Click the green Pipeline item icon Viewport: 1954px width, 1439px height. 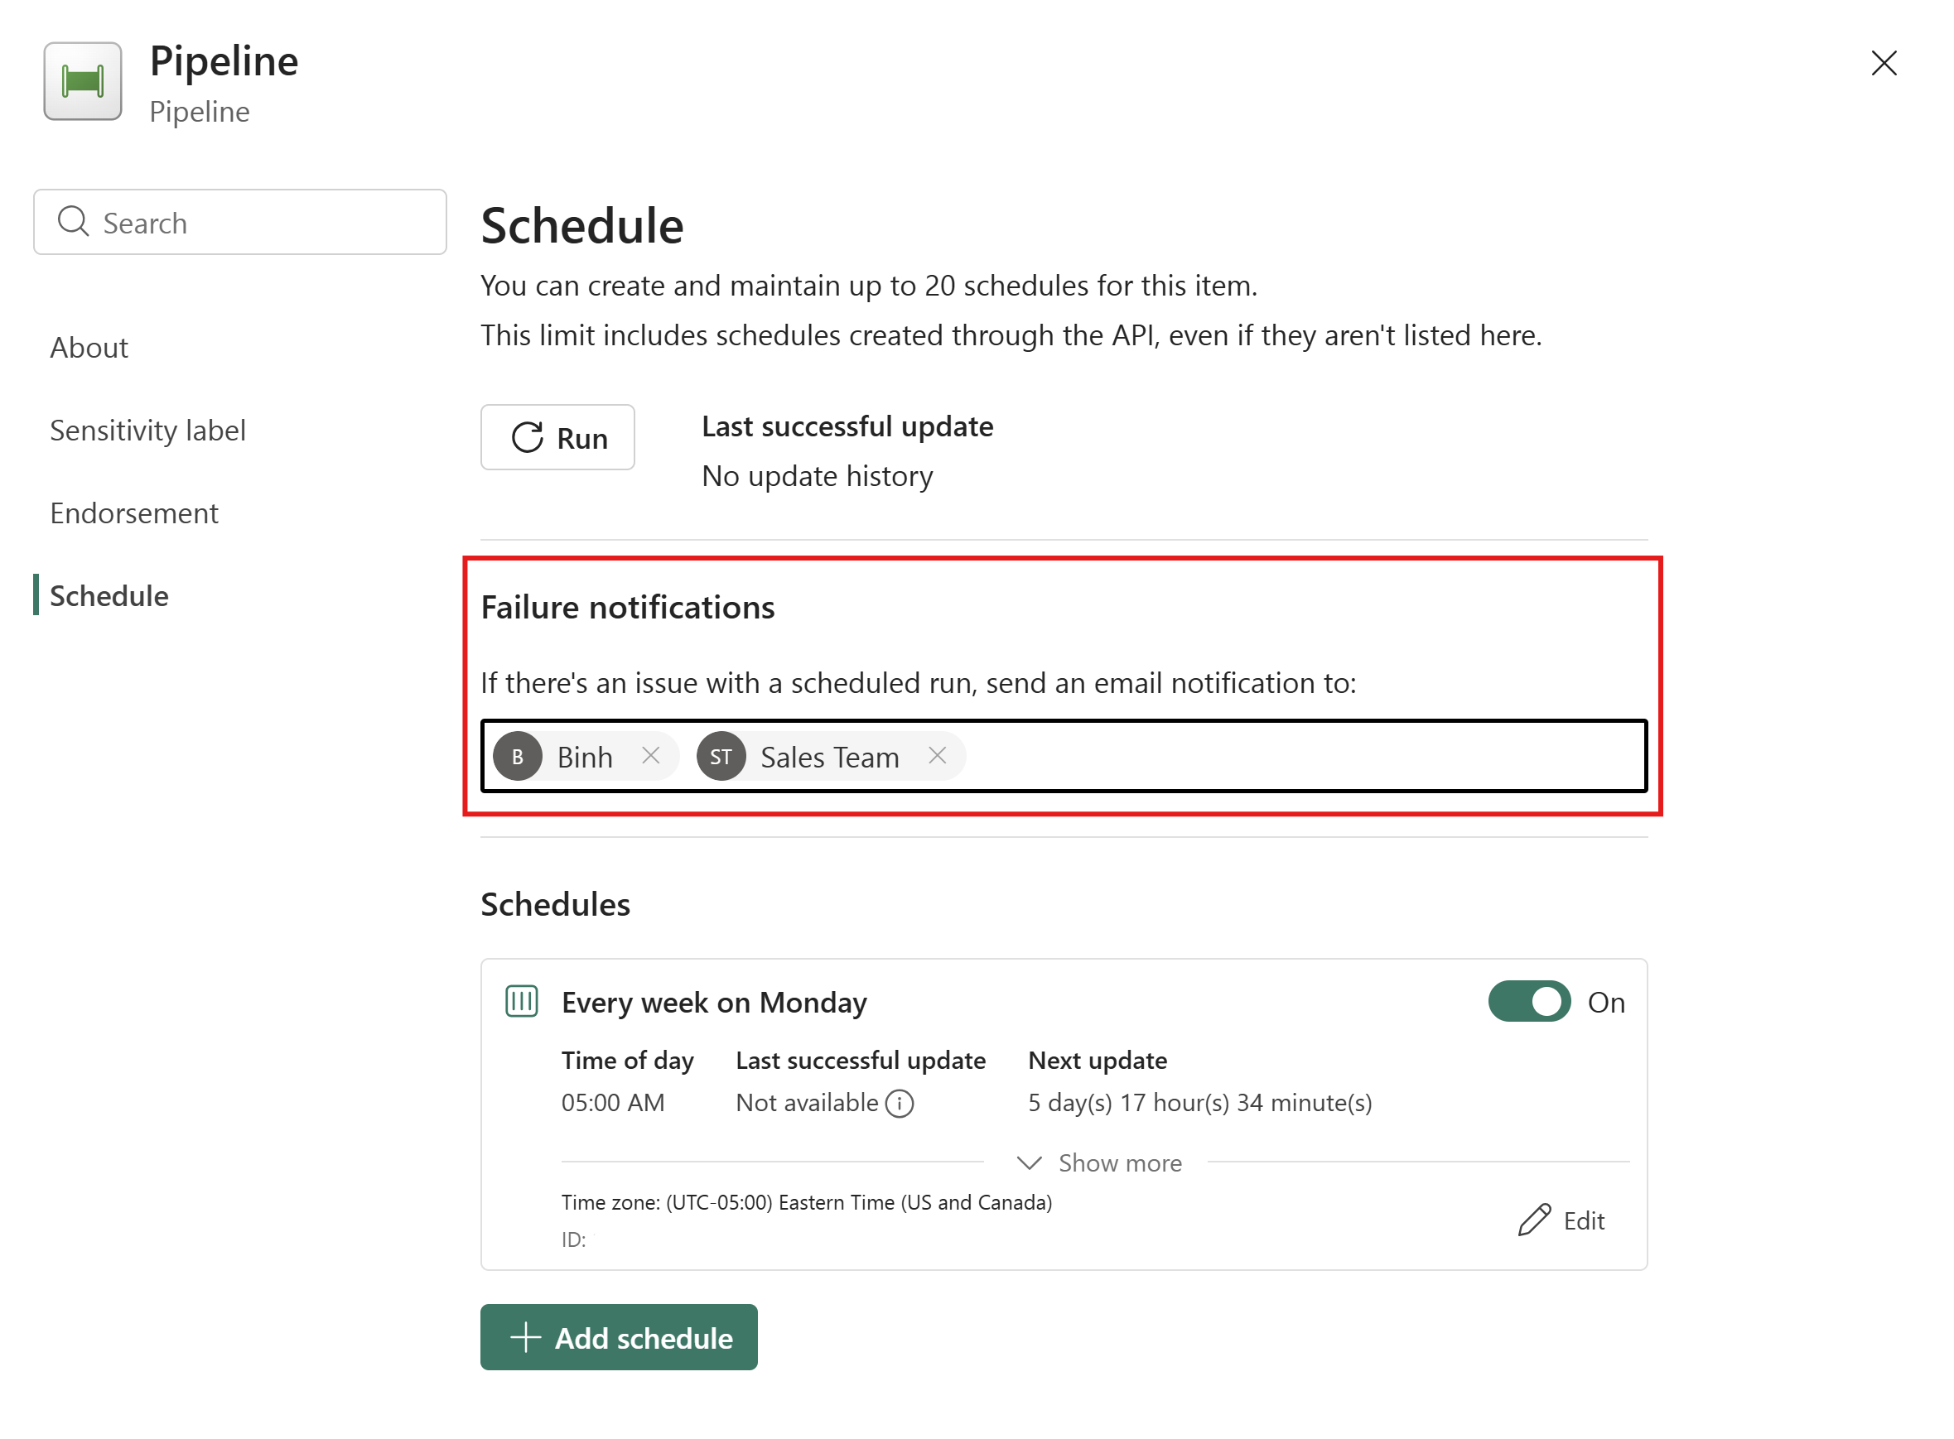click(x=83, y=81)
